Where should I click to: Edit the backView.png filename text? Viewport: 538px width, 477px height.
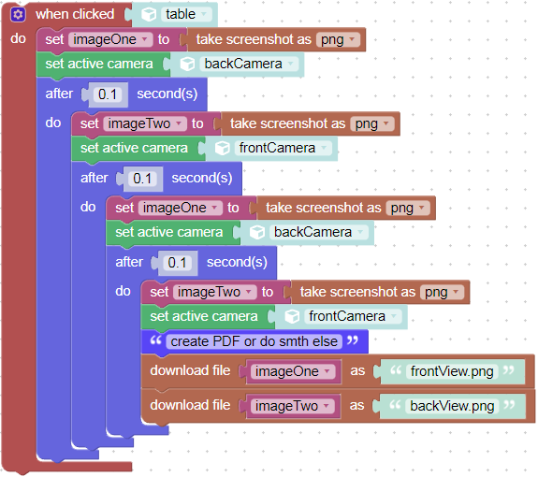click(452, 406)
